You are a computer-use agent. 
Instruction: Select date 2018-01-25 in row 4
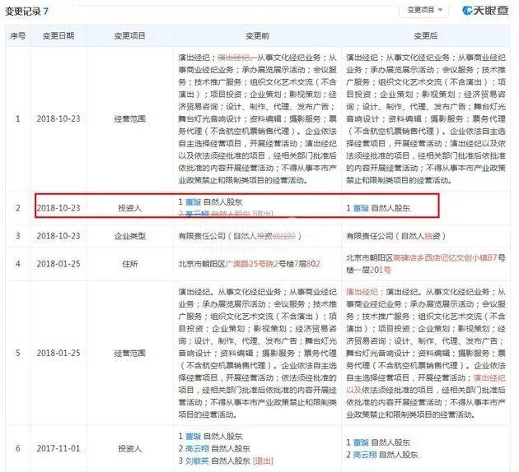(x=58, y=264)
